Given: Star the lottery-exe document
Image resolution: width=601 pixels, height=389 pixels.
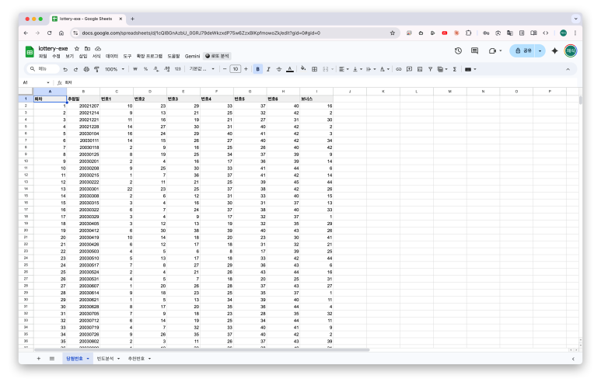Looking at the screenshot, I should [76, 48].
